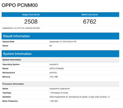Click the single-core score value 2508
The width and height of the screenshot is (123, 108).
click(x=31, y=22)
